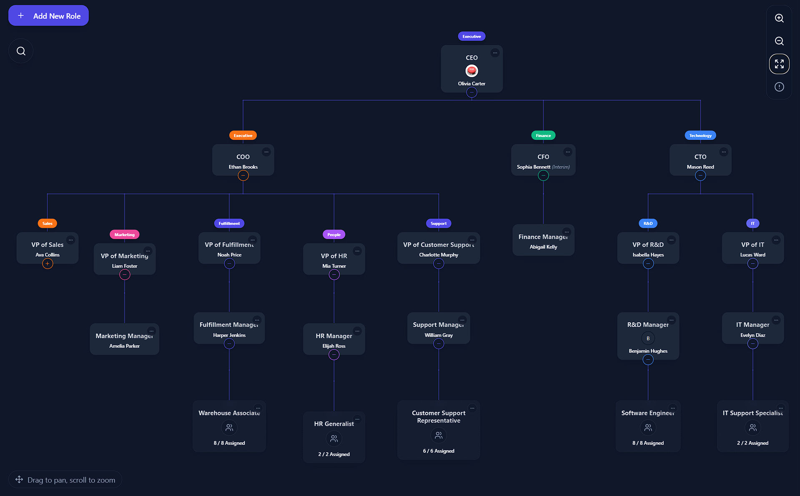Click the B avatar badge on R&D Manager

(x=648, y=338)
